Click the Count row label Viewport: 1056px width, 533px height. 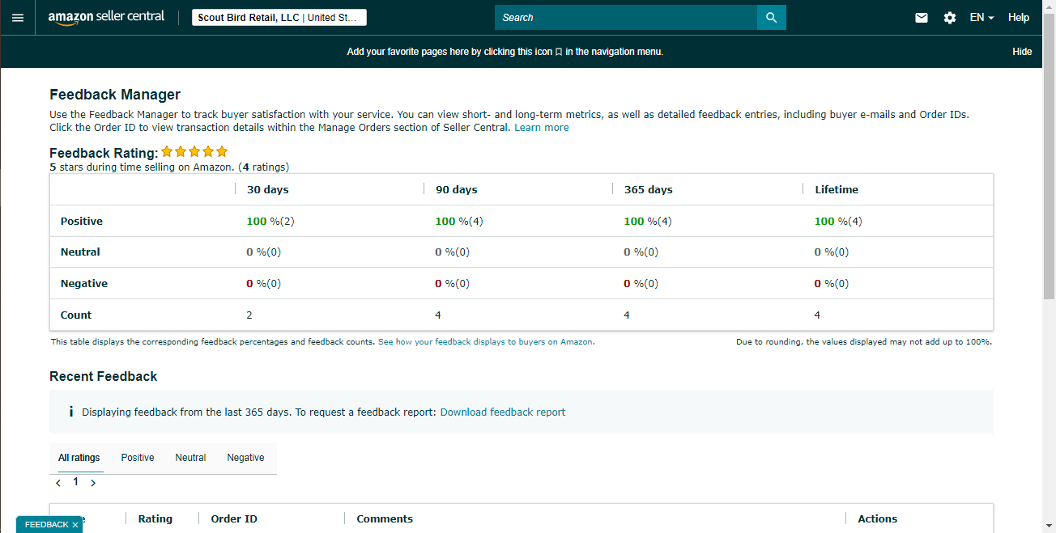[x=76, y=315]
